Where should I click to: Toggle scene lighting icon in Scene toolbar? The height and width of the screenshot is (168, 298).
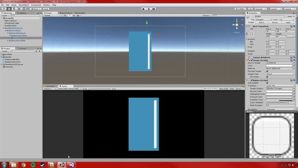click(x=69, y=15)
